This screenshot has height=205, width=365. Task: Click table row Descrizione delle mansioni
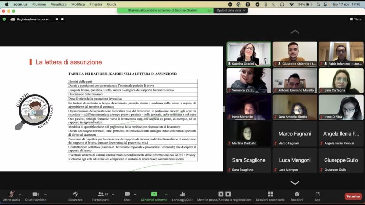click(x=132, y=94)
